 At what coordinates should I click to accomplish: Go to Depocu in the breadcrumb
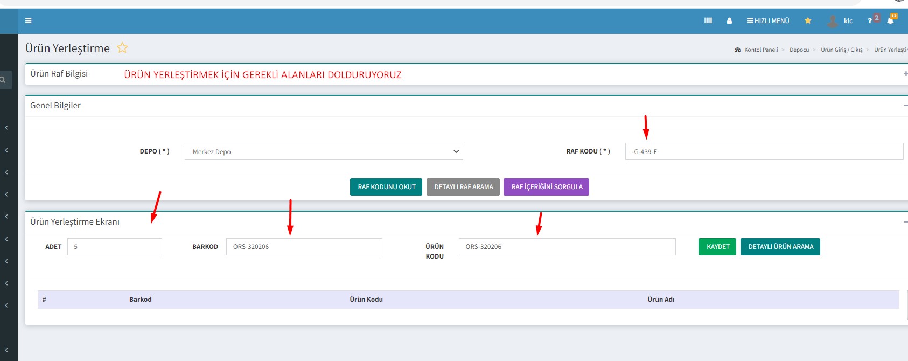(799, 50)
